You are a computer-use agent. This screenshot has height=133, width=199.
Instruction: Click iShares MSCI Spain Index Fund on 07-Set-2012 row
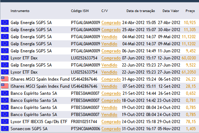[40, 86]
